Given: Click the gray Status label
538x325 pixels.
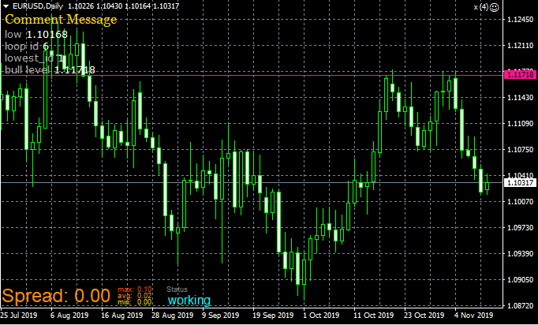Looking at the screenshot, I should (177, 290).
